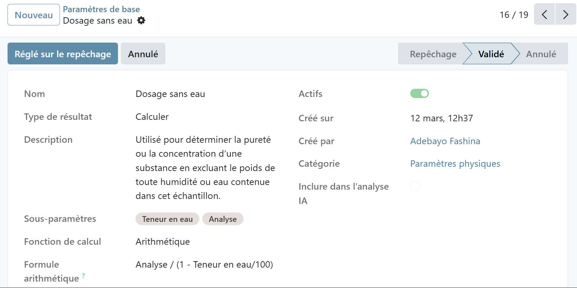Open Fonction de calcul Arithmétique field
The image size is (577, 288).
(162, 241)
